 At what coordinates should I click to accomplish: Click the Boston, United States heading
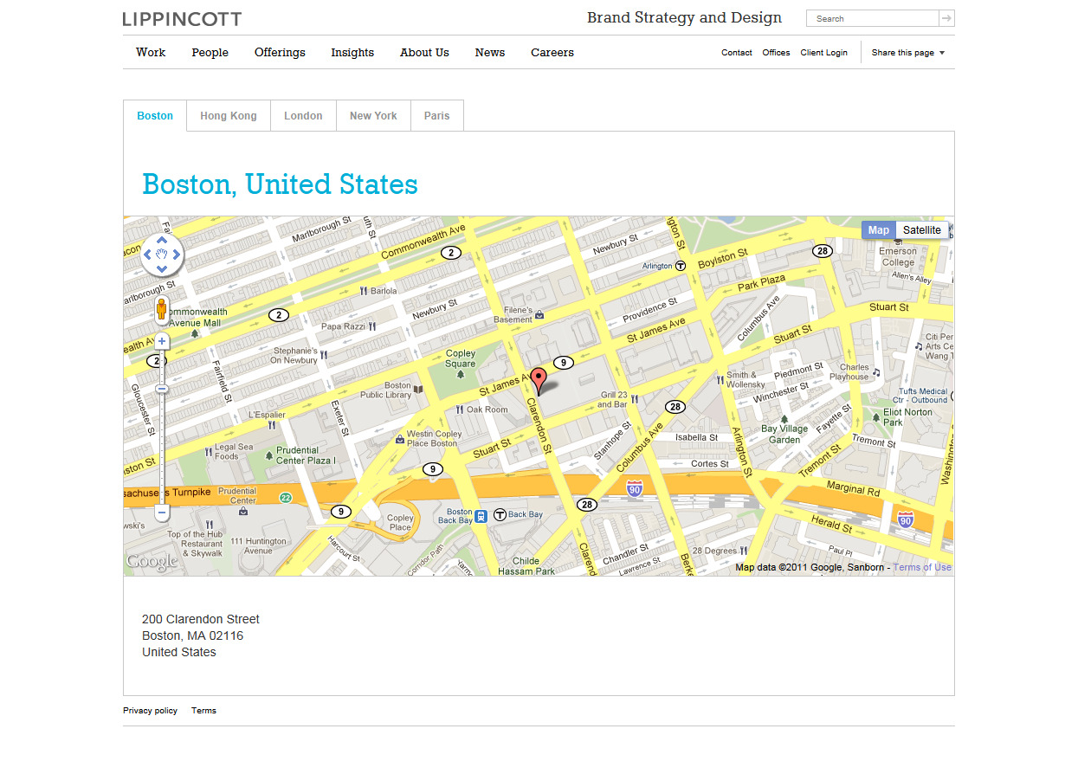[280, 184]
